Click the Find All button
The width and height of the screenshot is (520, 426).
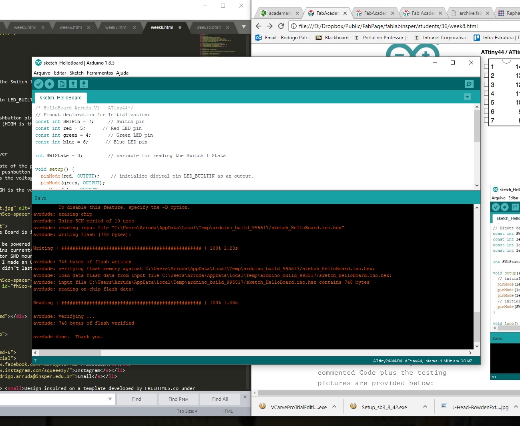[x=220, y=399]
